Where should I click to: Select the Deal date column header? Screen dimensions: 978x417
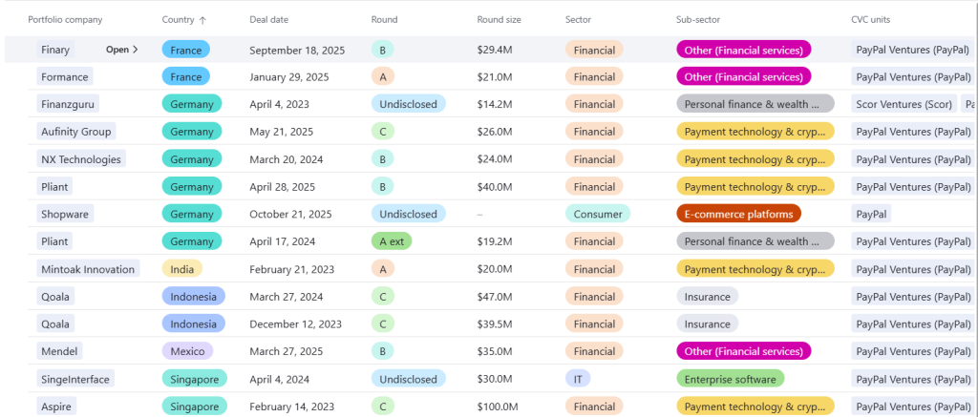click(x=268, y=20)
